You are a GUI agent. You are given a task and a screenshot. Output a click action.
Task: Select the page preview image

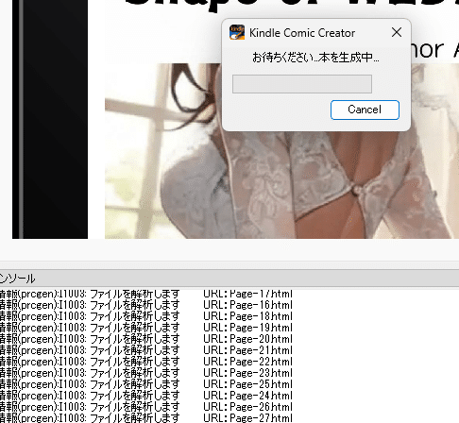pos(281,151)
